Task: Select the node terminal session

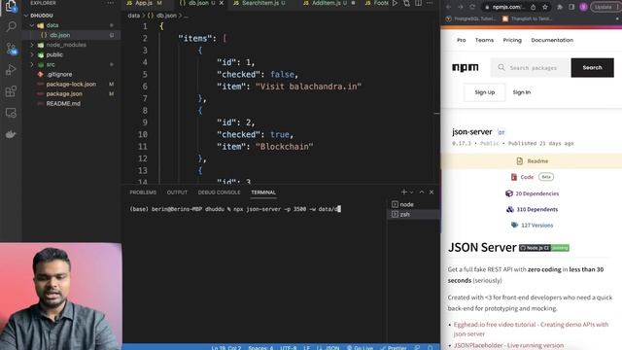Action: [x=413, y=204]
